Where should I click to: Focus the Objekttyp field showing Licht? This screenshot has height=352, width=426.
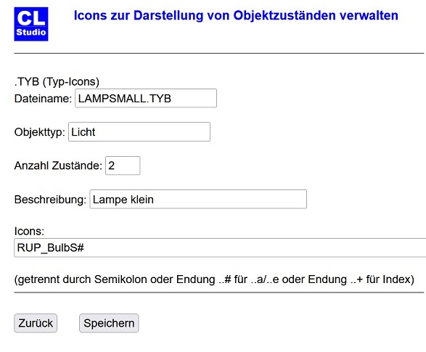pyautogui.click(x=139, y=132)
